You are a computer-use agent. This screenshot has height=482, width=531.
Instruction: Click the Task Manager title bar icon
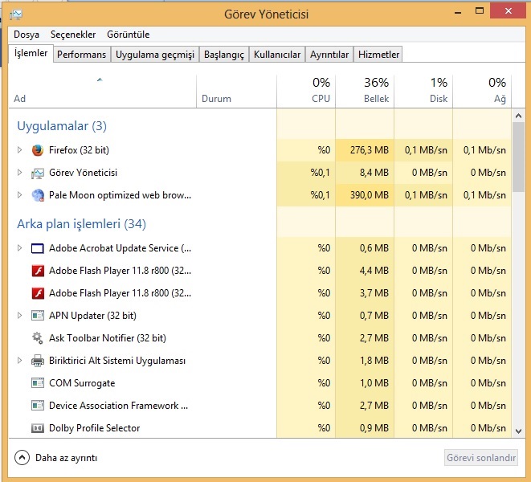click(x=16, y=14)
